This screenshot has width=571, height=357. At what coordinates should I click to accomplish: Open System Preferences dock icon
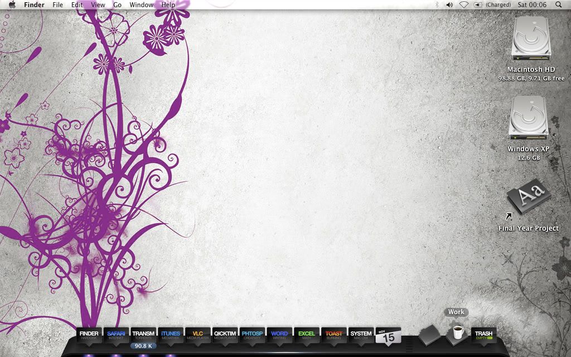361,335
